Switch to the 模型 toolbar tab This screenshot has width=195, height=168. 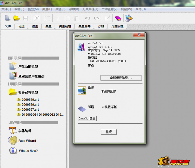pos(21,26)
